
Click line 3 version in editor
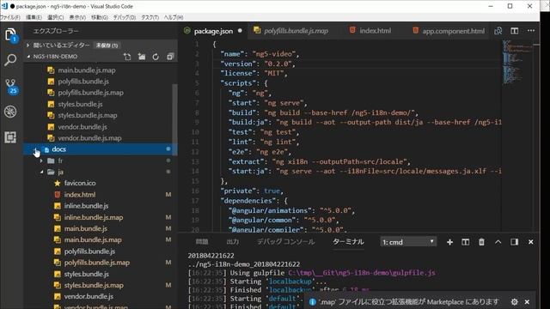pyautogui.click(x=258, y=64)
